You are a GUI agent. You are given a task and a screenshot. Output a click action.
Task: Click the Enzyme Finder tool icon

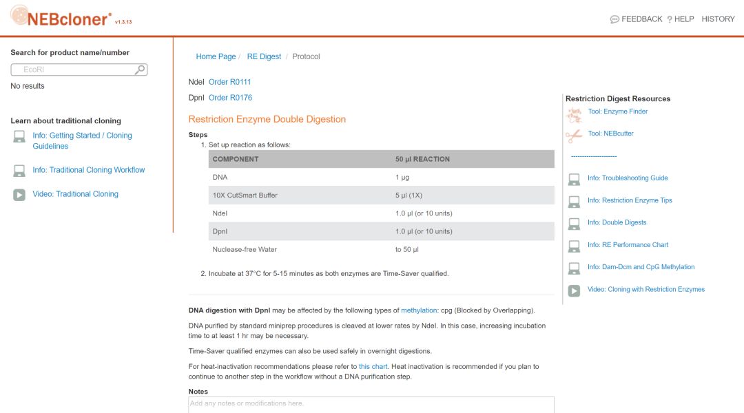[x=574, y=114]
